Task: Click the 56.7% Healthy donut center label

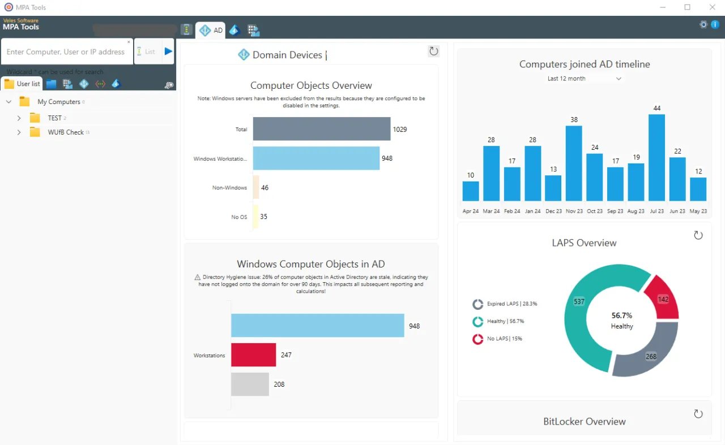Action: tap(622, 321)
